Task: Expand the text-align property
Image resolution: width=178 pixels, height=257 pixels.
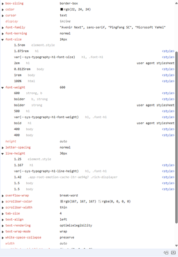Action: point(3,220)
